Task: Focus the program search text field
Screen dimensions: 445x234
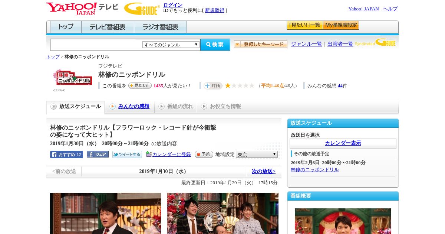Action: 96,45
